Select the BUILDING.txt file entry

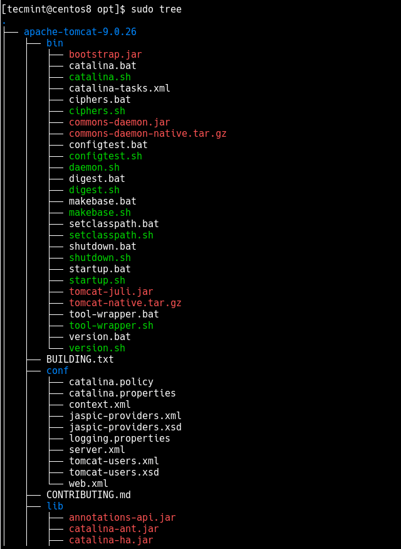80,360
